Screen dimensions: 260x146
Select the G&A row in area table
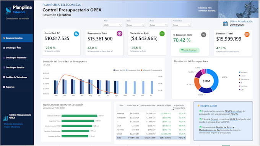coord(151,126)
